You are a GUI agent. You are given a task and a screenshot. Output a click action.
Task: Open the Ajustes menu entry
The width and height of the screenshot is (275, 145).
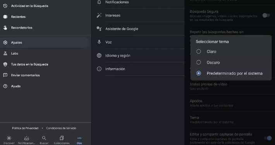[x=45, y=43]
